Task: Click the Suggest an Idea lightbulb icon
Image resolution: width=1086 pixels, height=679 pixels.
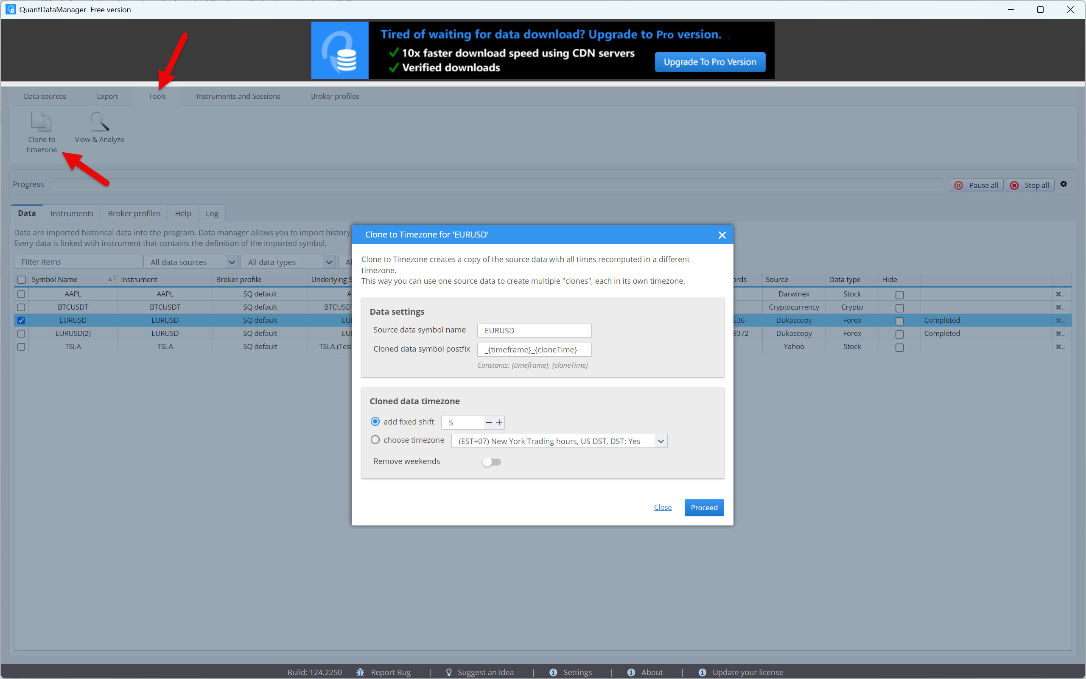Action: (x=449, y=672)
